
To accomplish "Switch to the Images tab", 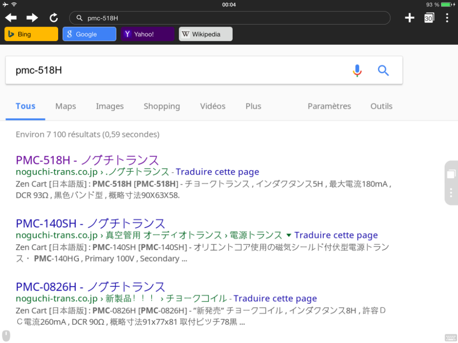I will tap(110, 106).
